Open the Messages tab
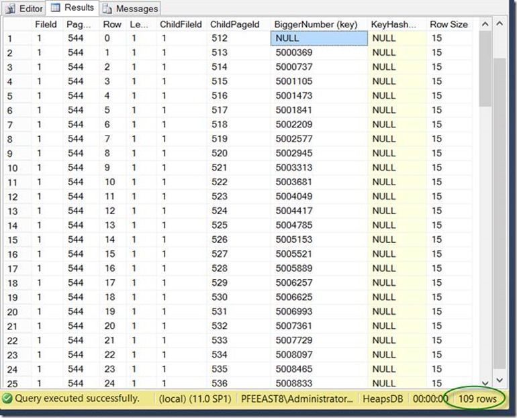The width and height of the screenshot is (517, 418). [x=130, y=9]
